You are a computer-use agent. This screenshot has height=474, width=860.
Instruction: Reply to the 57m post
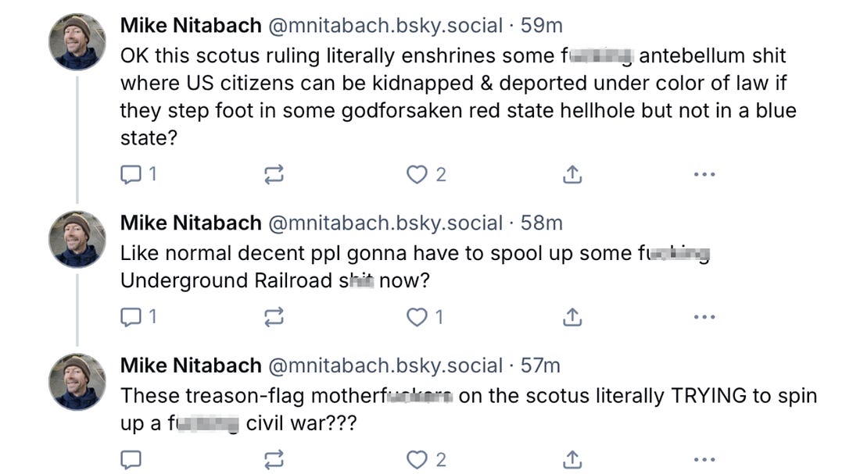(x=129, y=460)
